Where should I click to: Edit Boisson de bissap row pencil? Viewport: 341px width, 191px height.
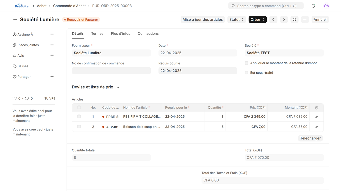[x=317, y=127]
